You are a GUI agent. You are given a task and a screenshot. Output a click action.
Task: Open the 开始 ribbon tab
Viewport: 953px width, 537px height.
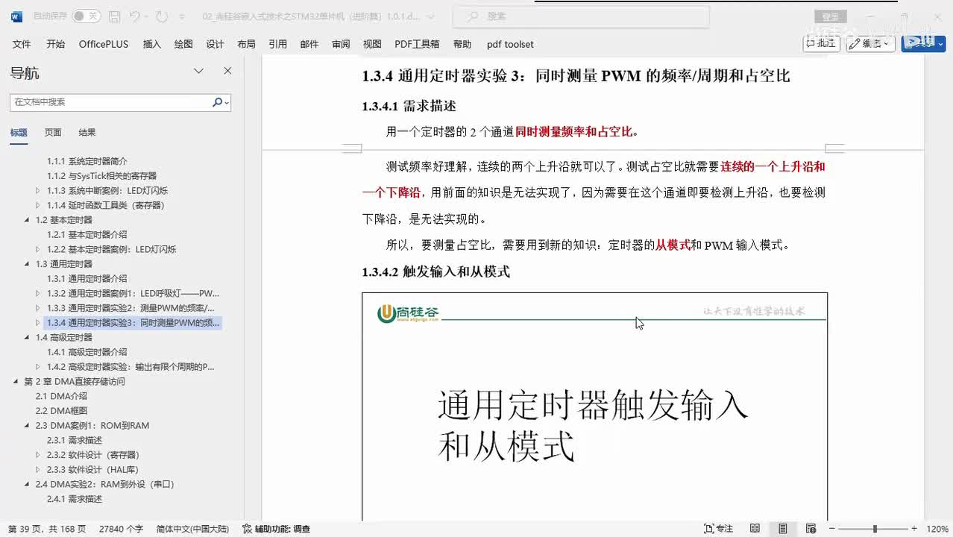tap(55, 44)
